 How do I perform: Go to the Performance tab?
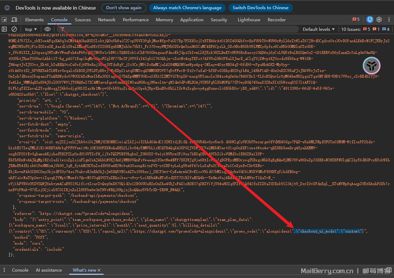click(136, 20)
